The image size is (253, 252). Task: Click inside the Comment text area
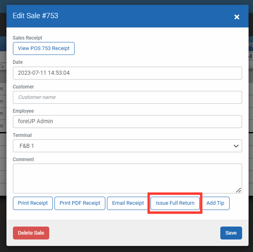pos(127,178)
